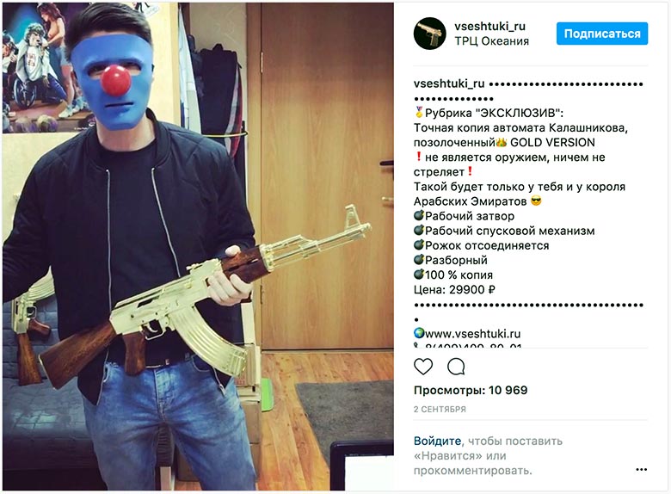This screenshot has height=494, width=671.
Task: Click the globe emoji near website
Action: (x=419, y=333)
